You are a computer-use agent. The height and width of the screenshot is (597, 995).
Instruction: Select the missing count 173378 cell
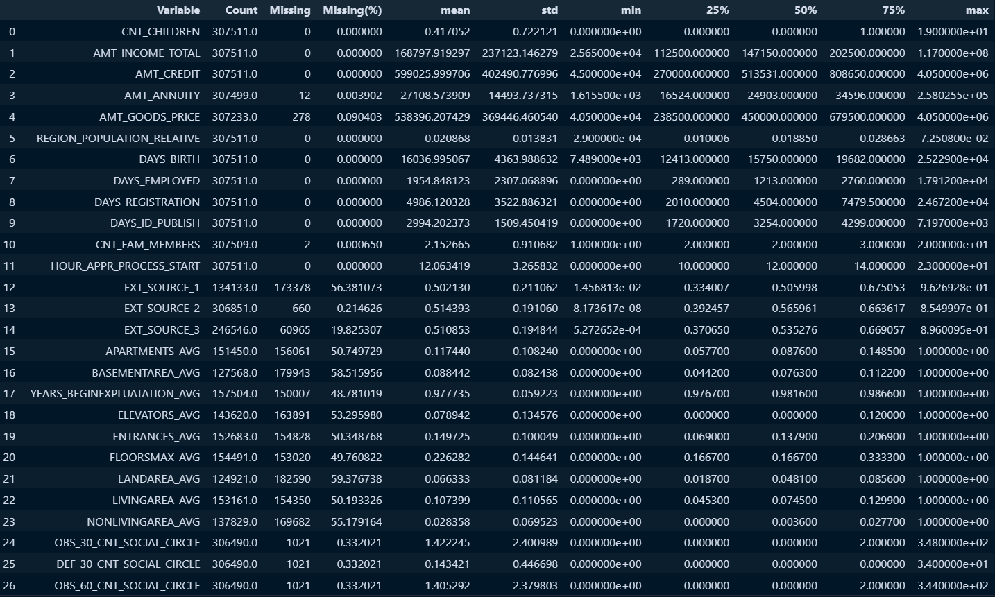coord(292,288)
